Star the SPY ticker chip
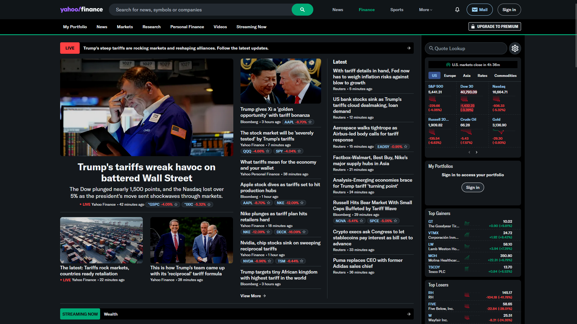 point(299,151)
